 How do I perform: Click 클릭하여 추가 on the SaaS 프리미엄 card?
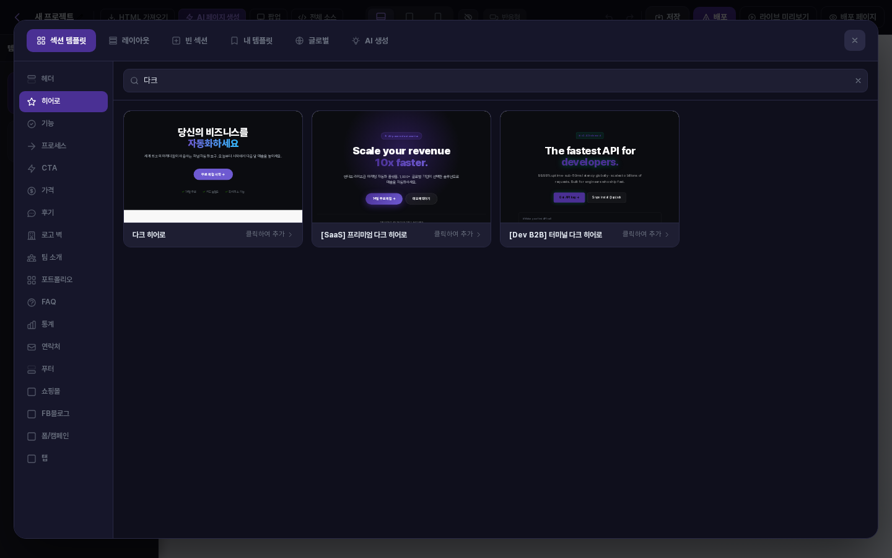click(x=457, y=234)
